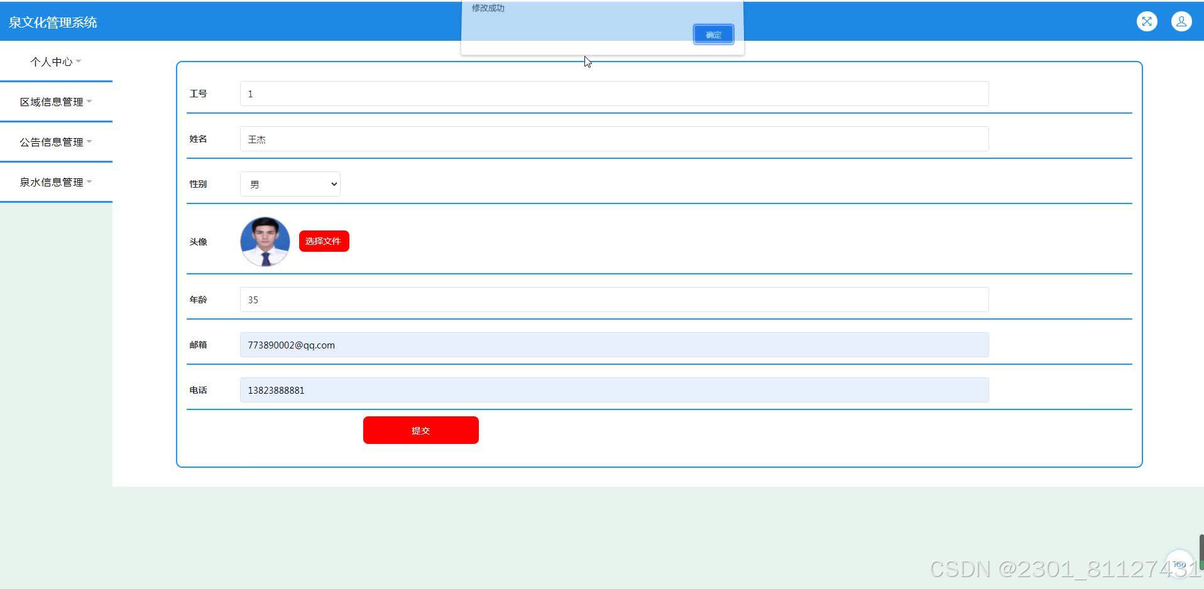Expand the 个人中心 sidebar menu
Image resolution: width=1204 pixels, height=589 pixels.
[x=56, y=62]
